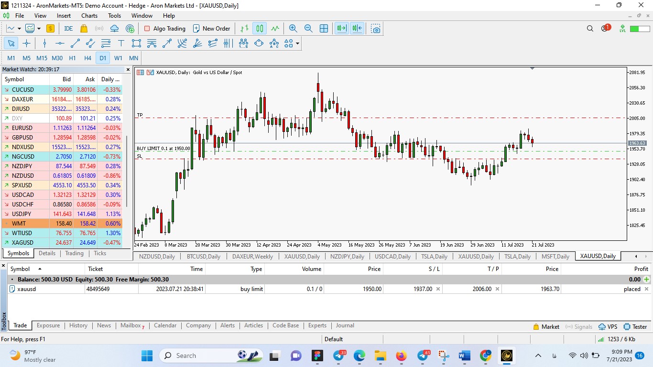653x367 pixels.
Task: Open the BTCUSD,Daily chart tab
Action: tap(203, 257)
